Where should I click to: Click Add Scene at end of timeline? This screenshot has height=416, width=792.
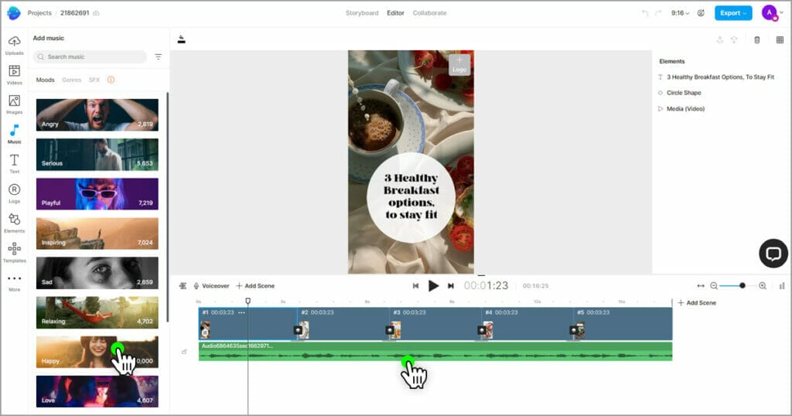click(x=697, y=303)
